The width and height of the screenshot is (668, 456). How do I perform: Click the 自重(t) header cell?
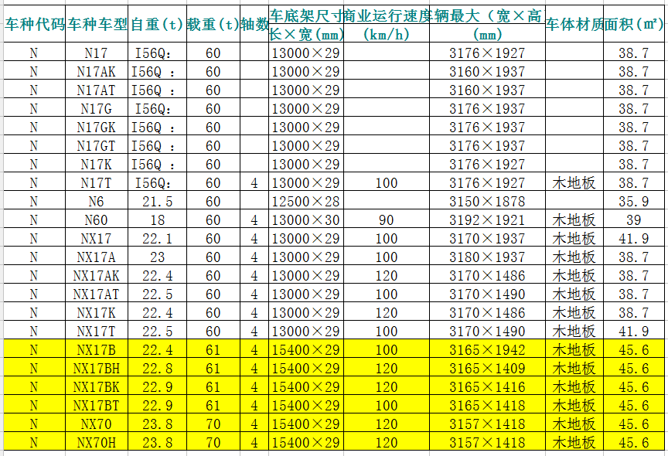click(x=157, y=24)
